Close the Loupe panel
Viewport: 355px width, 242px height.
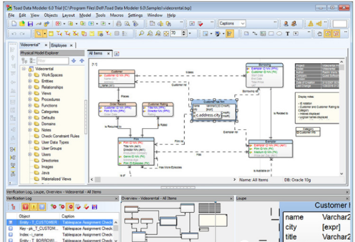click(347, 198)
